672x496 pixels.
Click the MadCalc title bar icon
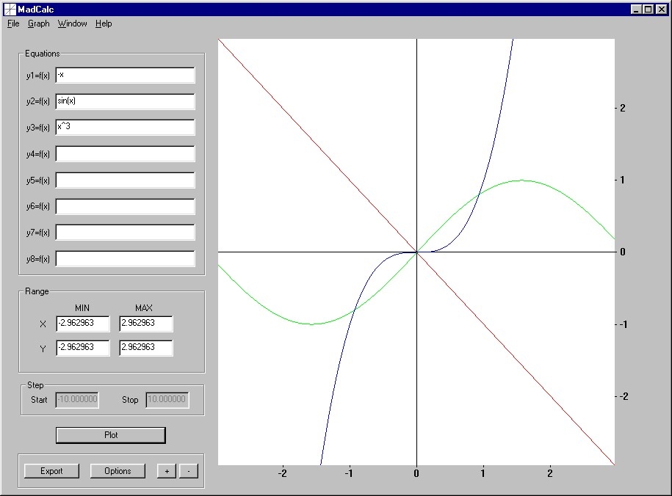(x=10, y=9)
